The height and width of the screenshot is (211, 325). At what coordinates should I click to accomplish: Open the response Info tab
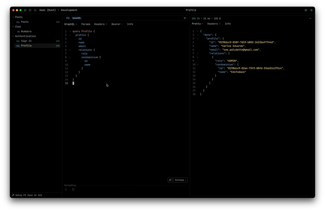click(227, 24)
